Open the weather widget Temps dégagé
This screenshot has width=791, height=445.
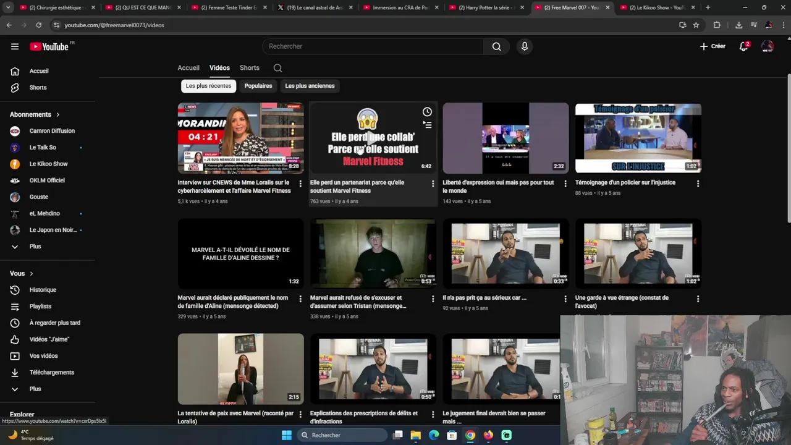[31, 435]
